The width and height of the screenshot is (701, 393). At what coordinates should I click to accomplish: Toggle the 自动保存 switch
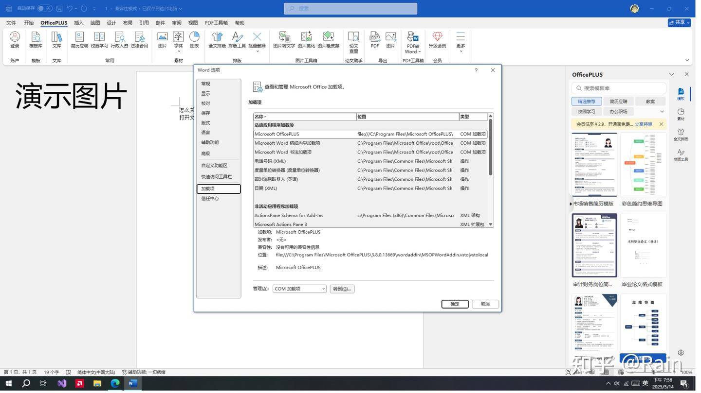(x=44, y=8)
